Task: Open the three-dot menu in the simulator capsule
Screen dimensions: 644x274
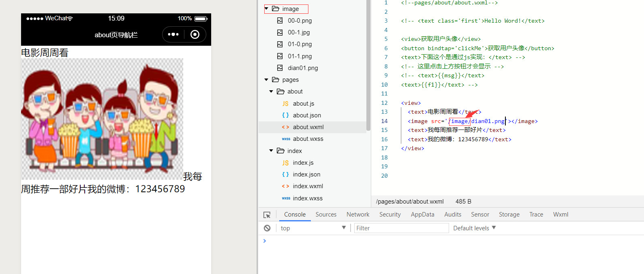Action: pyautogui.click(x=173, y=34)
